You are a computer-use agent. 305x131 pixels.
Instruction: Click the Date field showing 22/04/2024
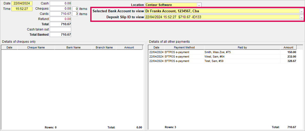(22, 3)
